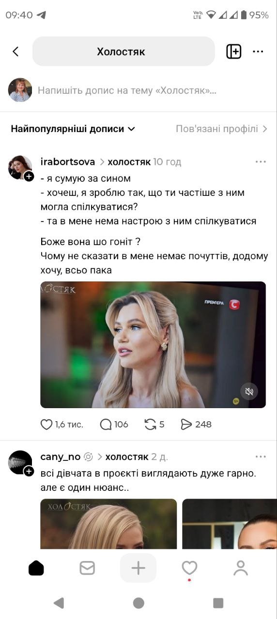The height and width of the screenshot is (619, 277).
Task: Tap the Напишіть допис на тему «Холостяк» field
Action: 127,90
